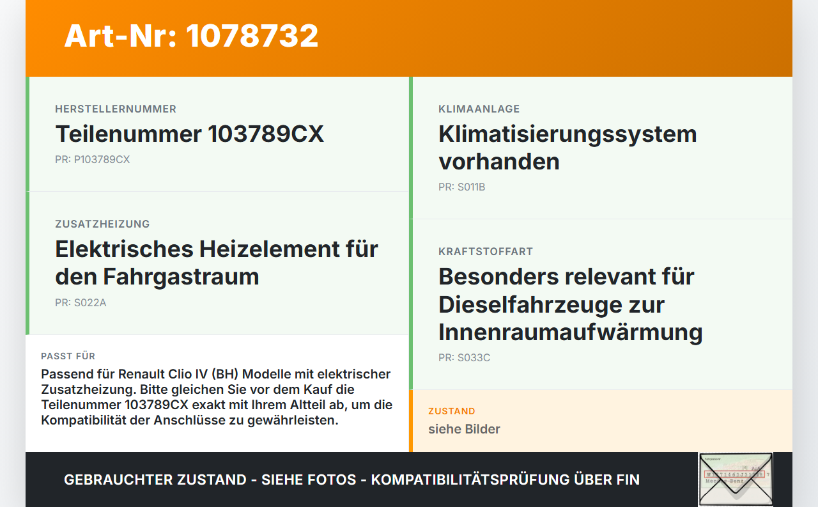Viewport: 818px width, 507px height.
Task: Select the Klimatisierungssystem vorhanden value
Action: click(567, 148)
